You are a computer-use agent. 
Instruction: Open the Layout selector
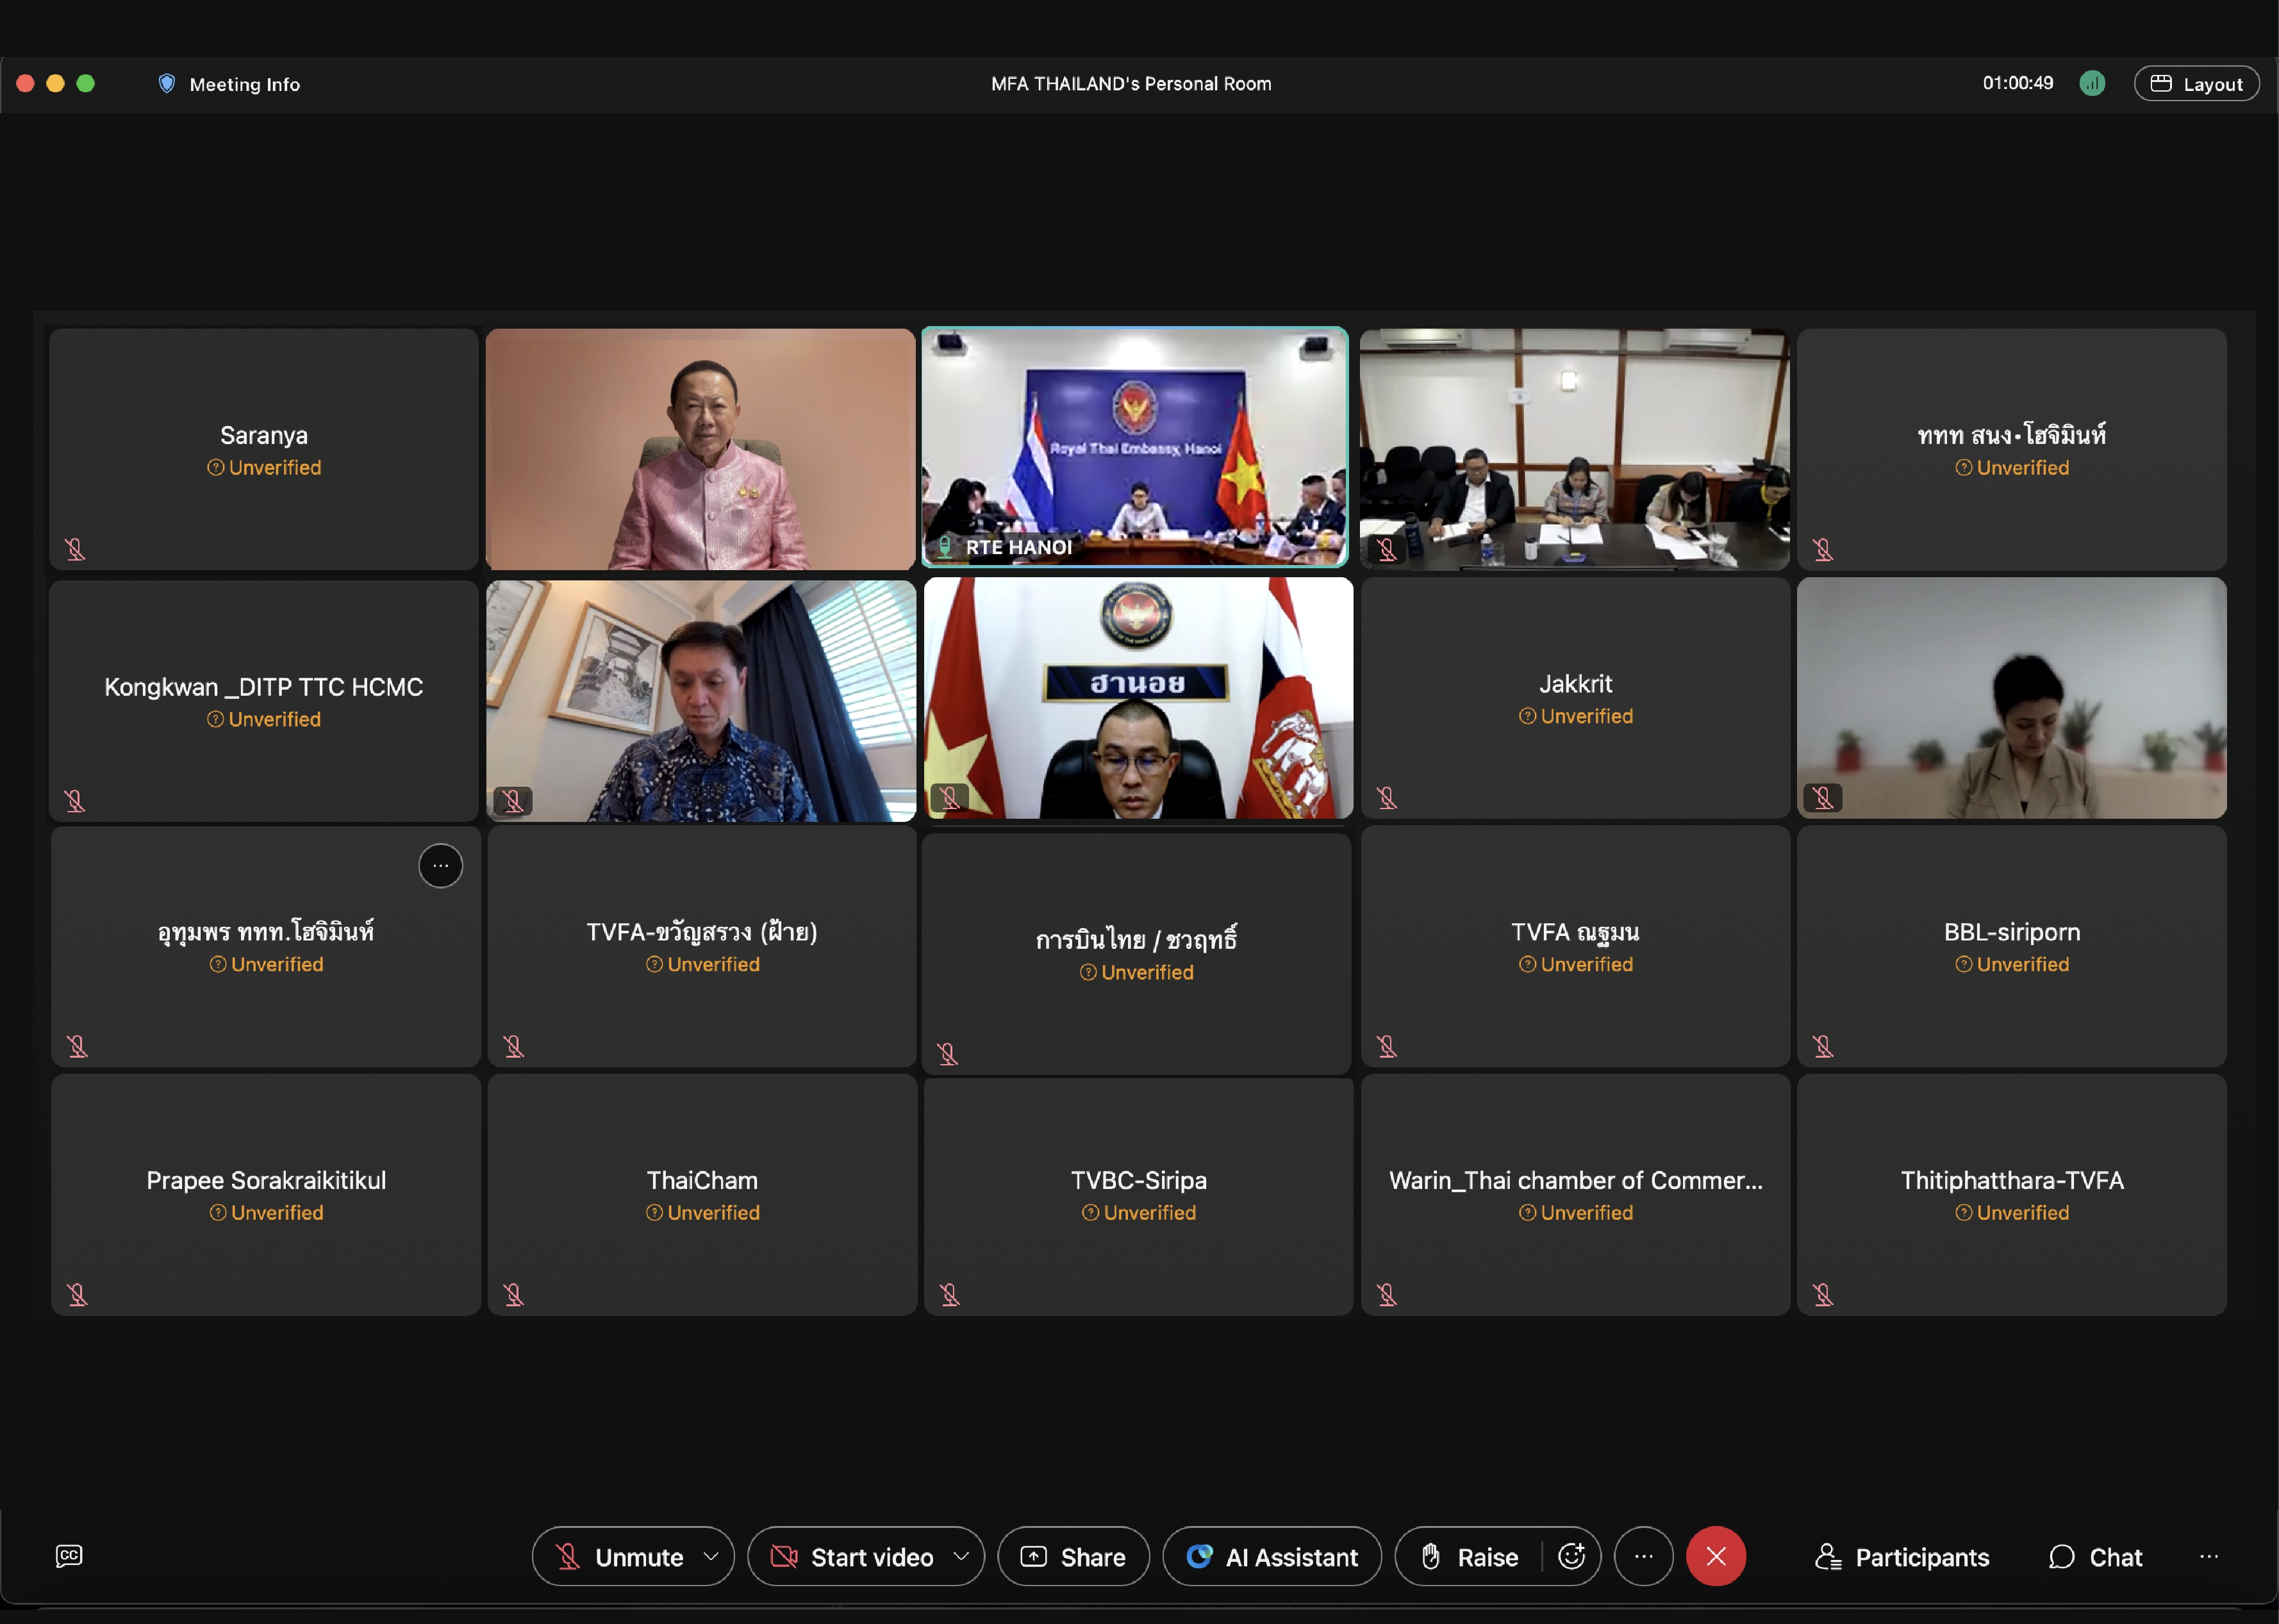point(2196,84)
